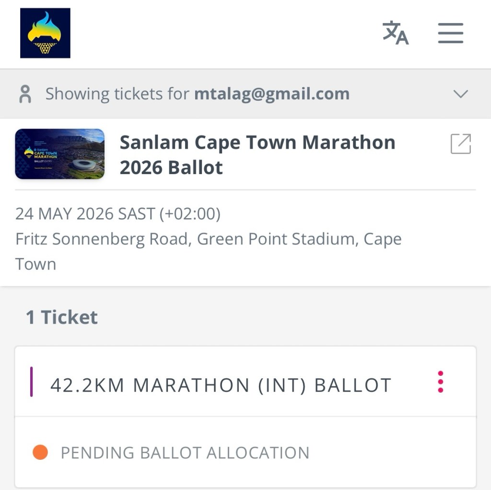Open the hamburger menu
Image resolution: width=491 pixels, height=490 pixels.
coord(450,33)
